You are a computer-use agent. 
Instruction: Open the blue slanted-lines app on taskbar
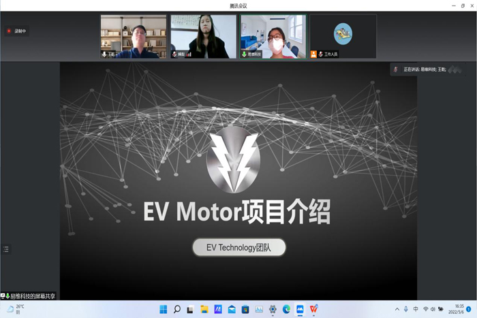[218, 309]
